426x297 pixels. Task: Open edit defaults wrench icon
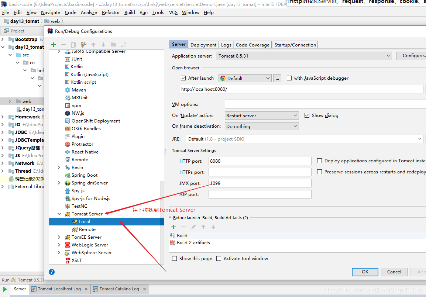(x=83, y=45)
